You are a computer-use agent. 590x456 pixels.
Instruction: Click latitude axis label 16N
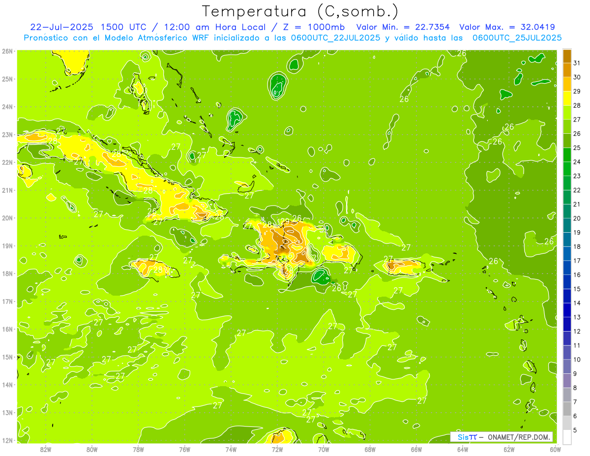(x=7, y=329)
